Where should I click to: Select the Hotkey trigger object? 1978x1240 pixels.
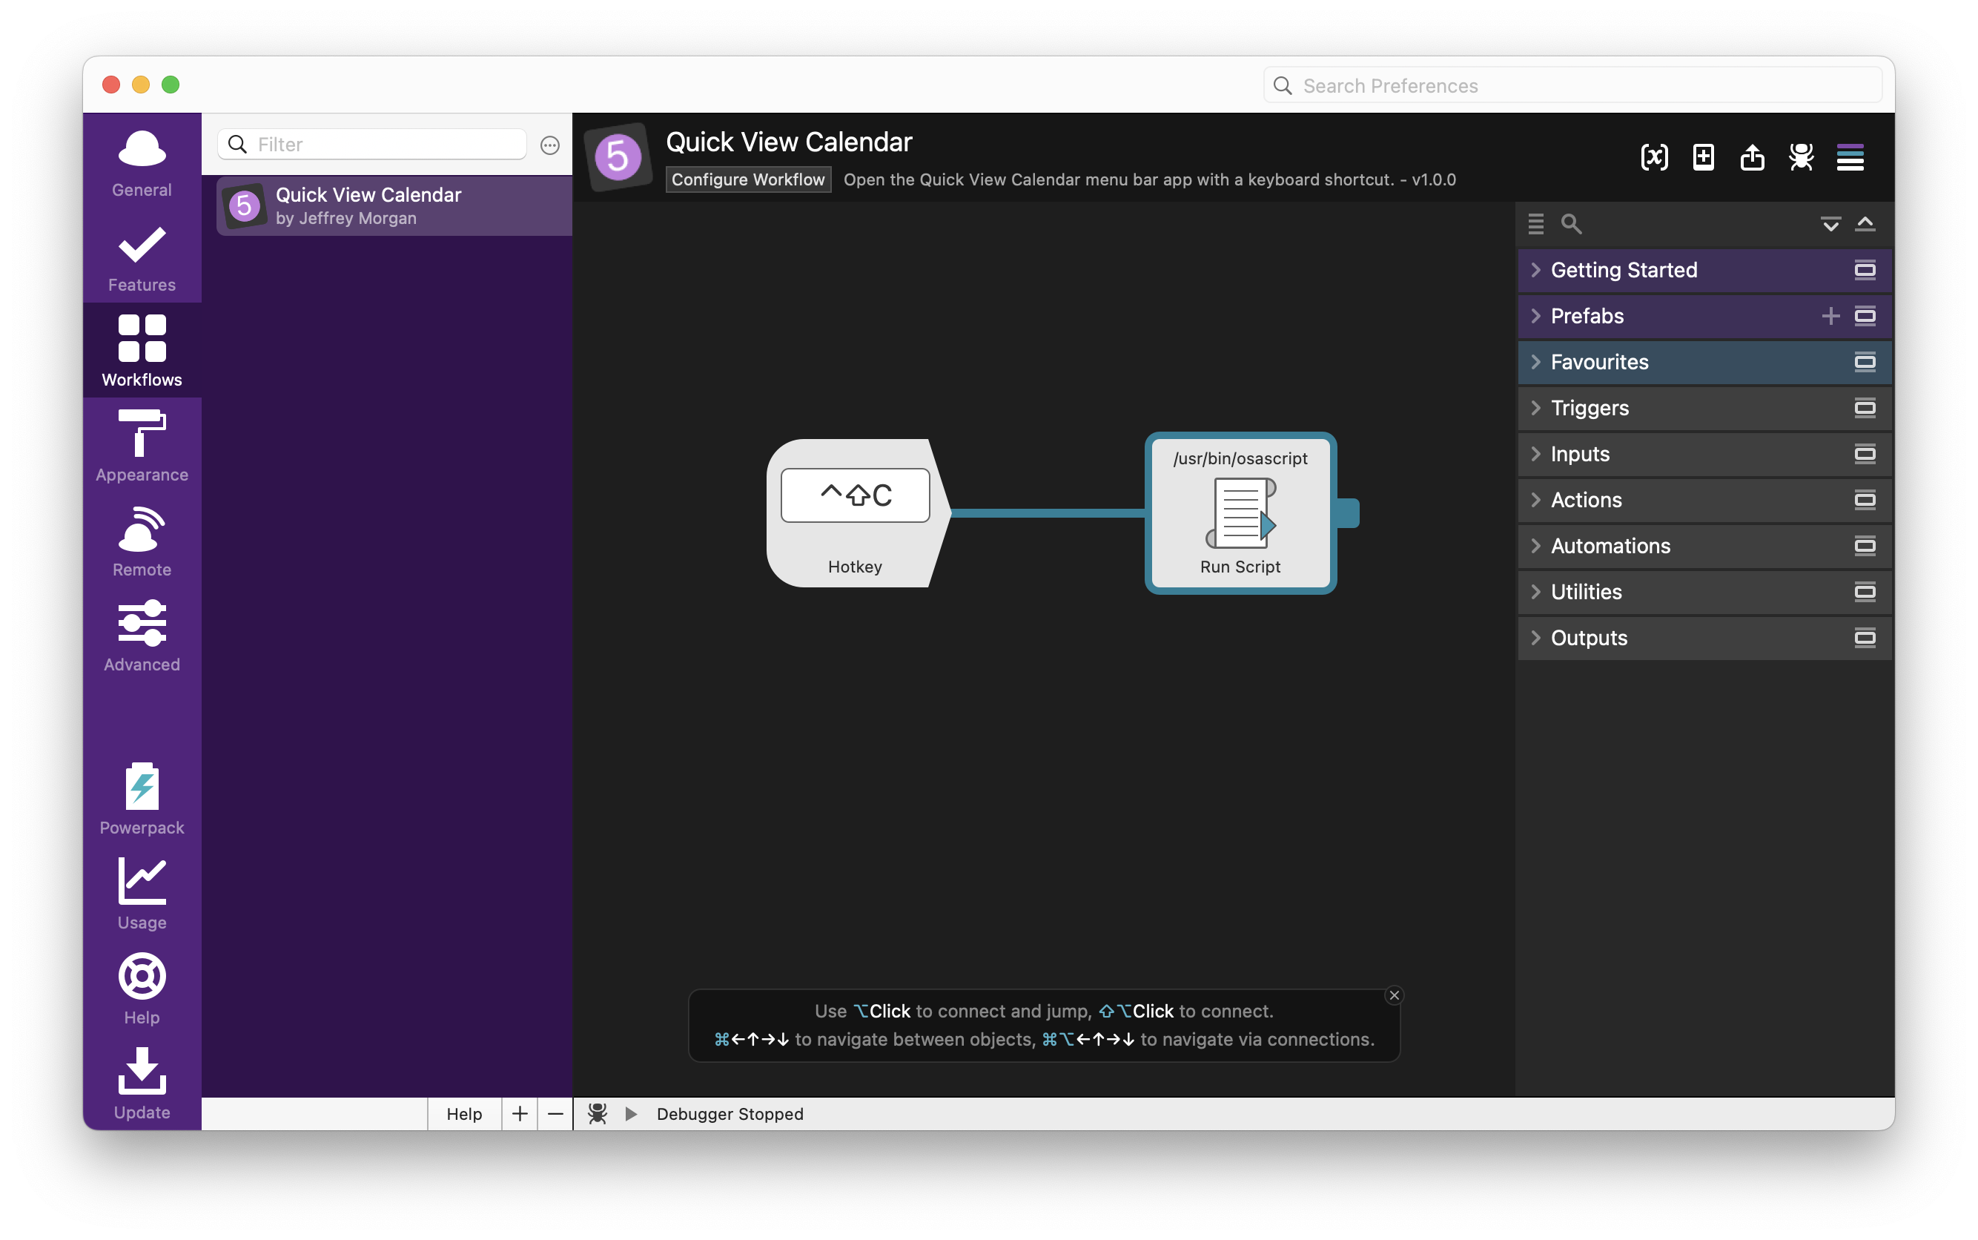[858, 513]
